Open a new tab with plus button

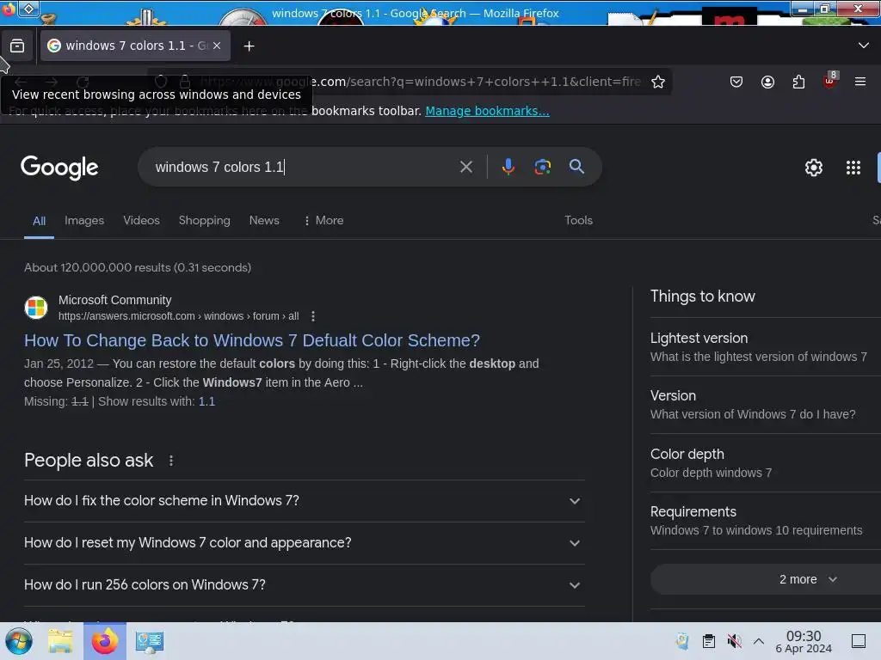click(x=249, y=46)
